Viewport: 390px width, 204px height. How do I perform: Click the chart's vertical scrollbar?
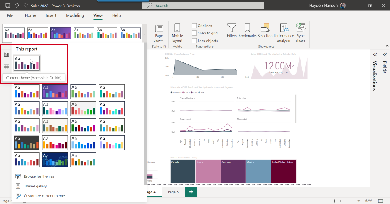(295, 109)
